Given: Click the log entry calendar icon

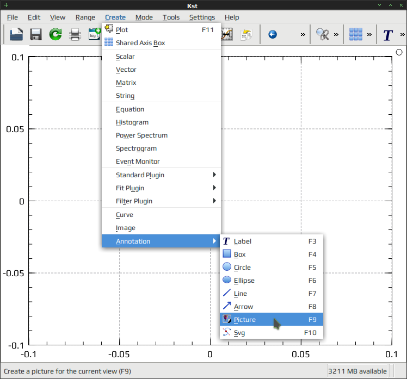Looking at the screenshot, I should coord(95,34).
